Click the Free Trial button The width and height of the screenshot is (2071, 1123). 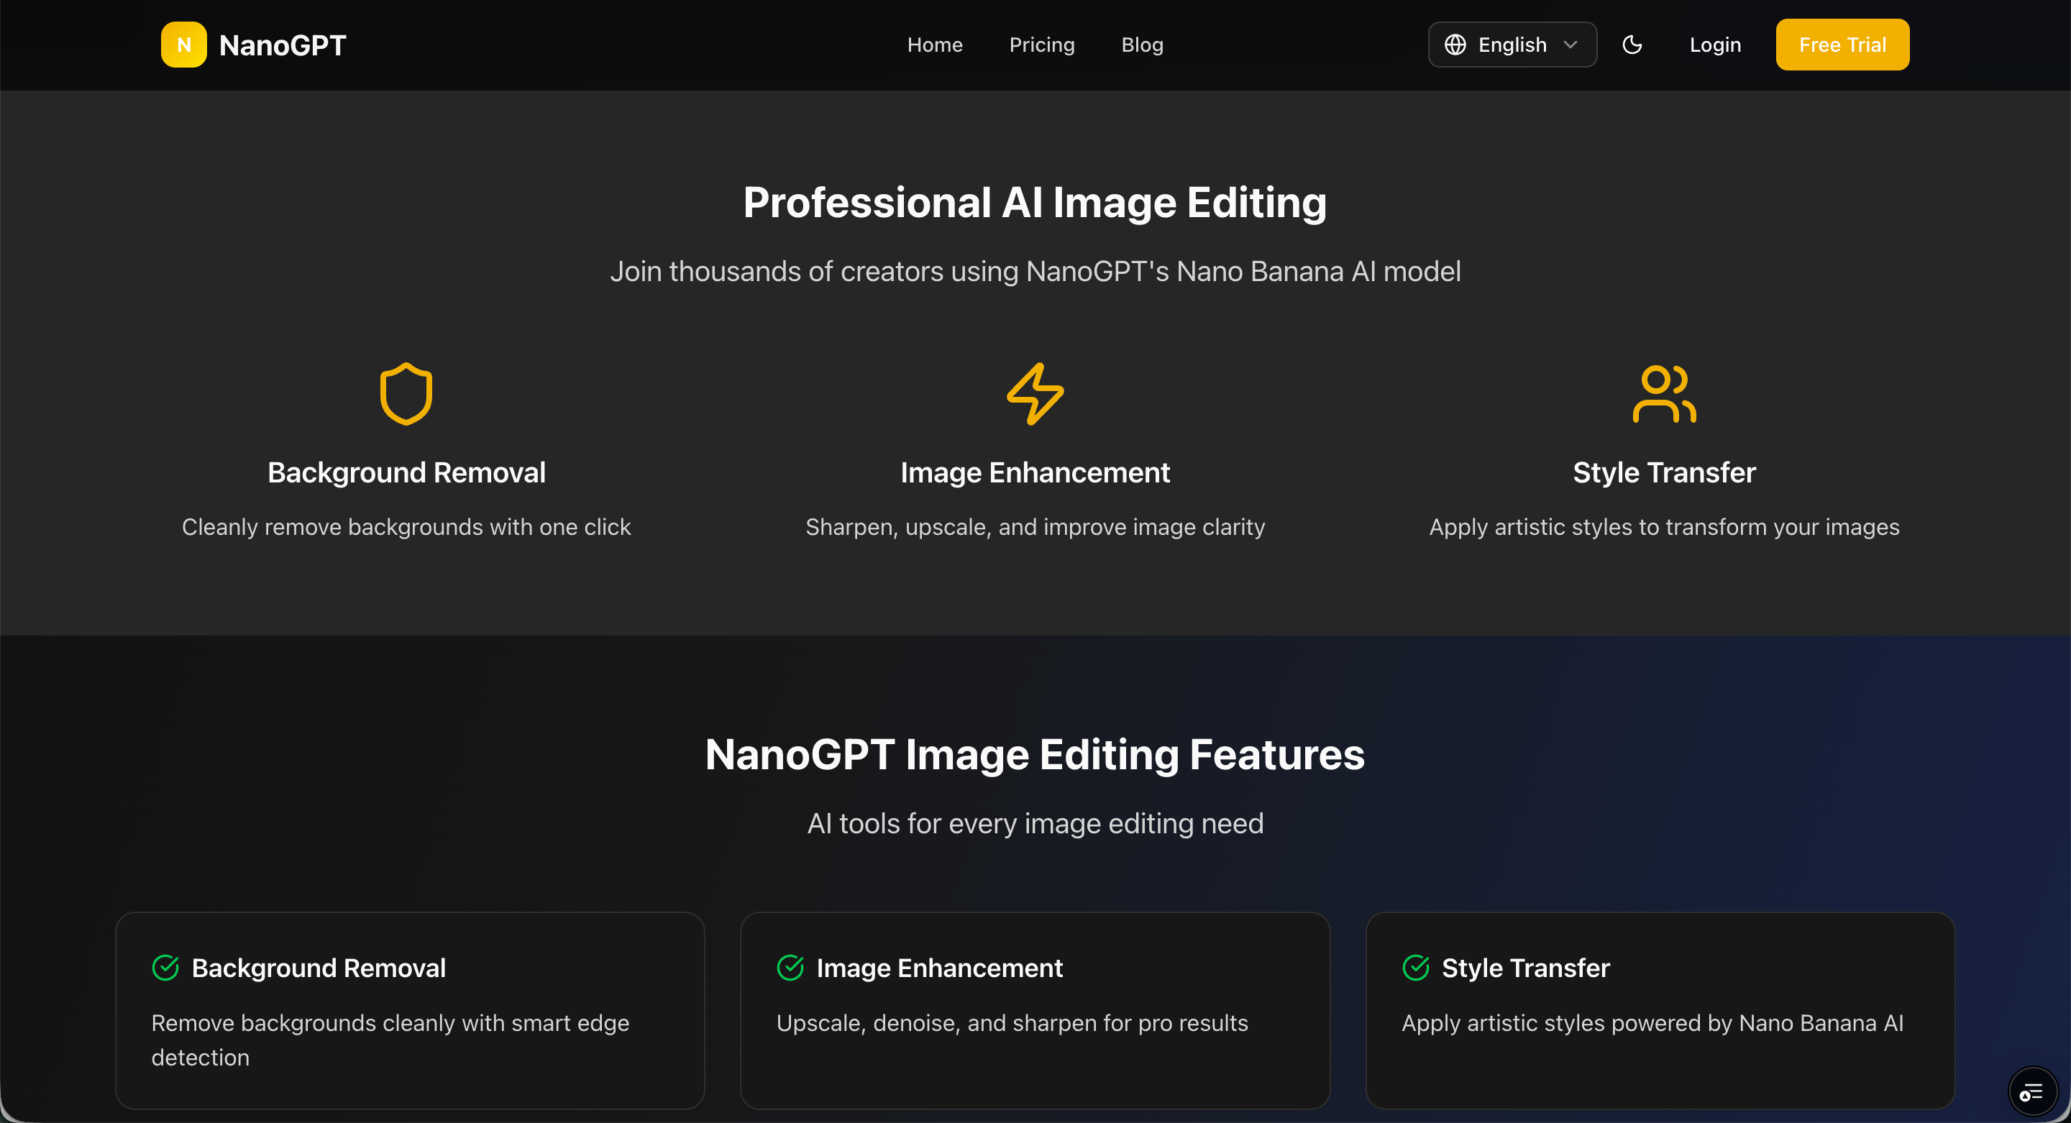tap(1842, 44)
